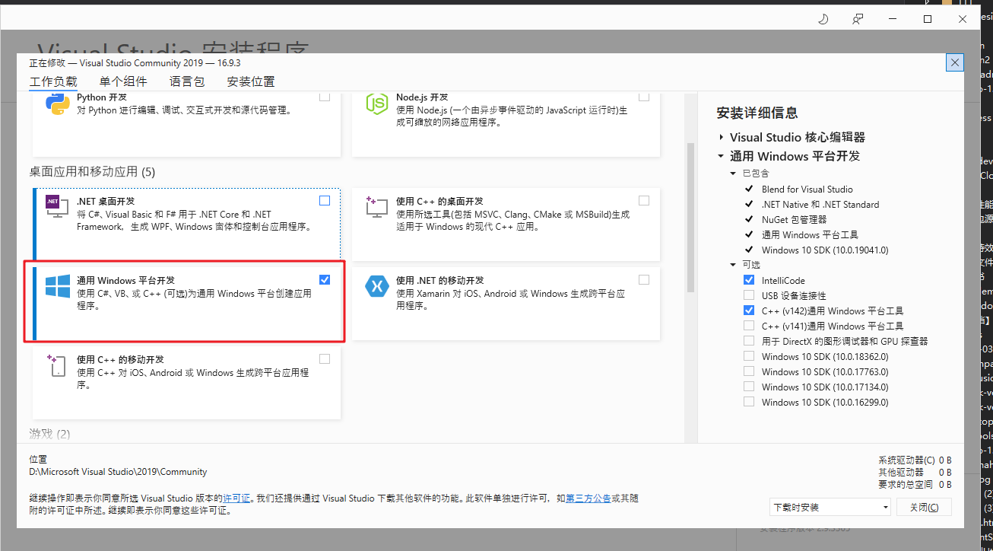
Task: Click the Windows logo of 通用 Windows 平台开发
Action: click(x=56, y=285)
